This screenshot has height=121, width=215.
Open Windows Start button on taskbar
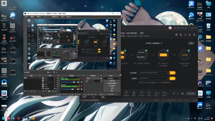[x=3, y=118]
